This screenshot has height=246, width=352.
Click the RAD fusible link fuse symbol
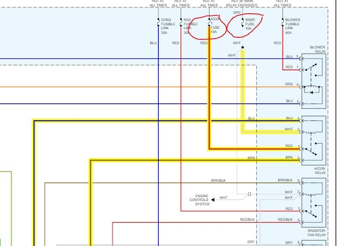tap(181, 23)
